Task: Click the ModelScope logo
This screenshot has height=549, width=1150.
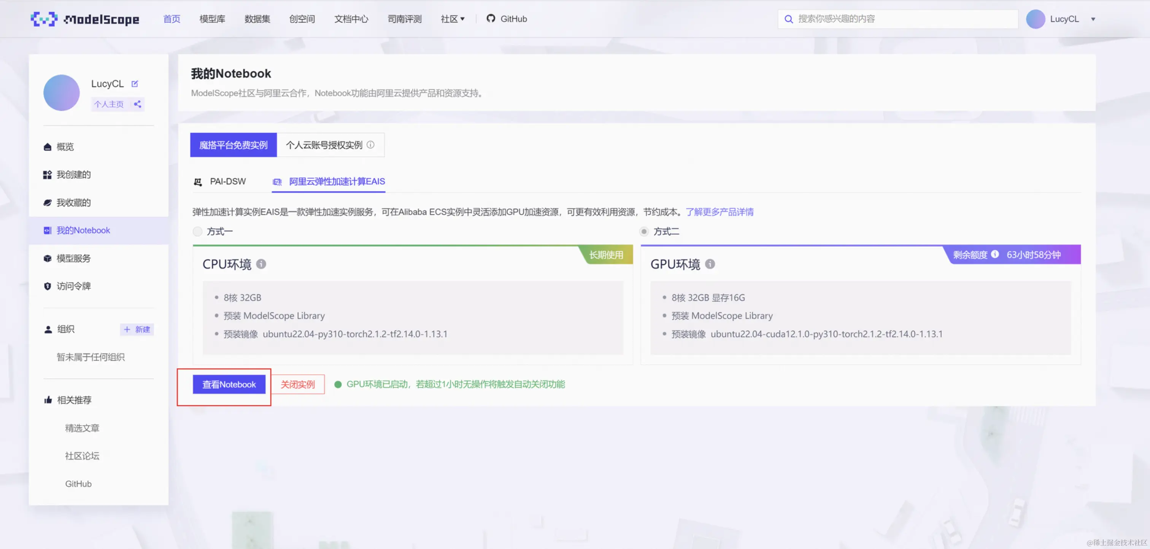Action: pos(85,19)
